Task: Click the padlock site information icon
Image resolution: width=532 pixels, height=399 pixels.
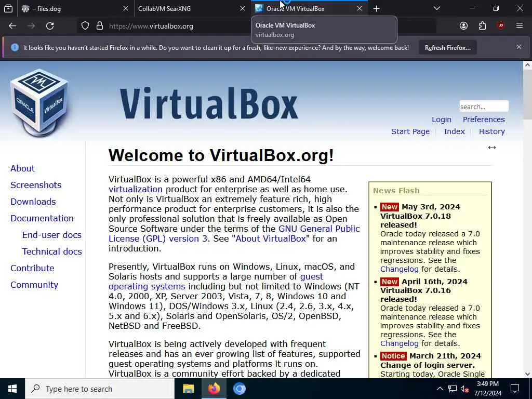Action: pyautogui.click(x=99, y=26)
